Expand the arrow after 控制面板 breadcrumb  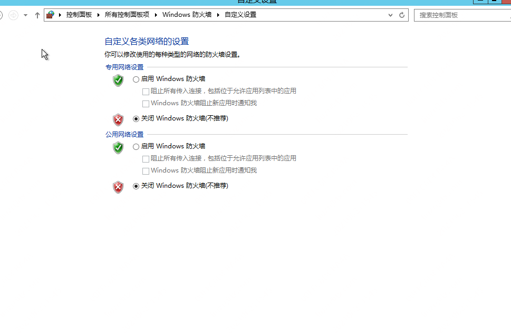point(99,15)
